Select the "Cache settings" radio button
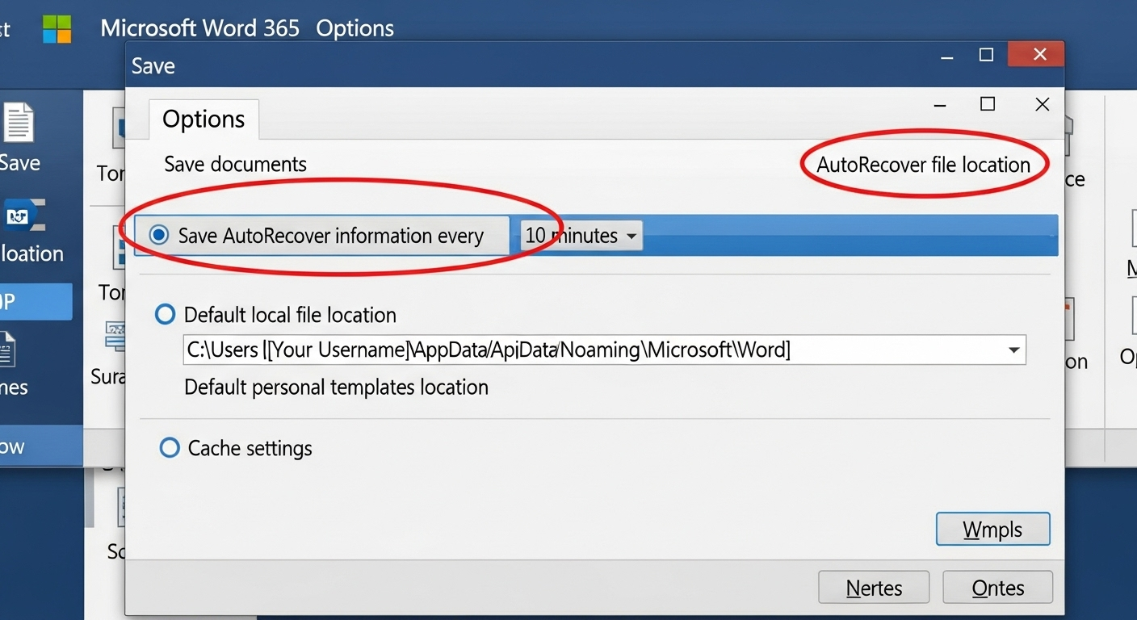This screenshot has height=620, width=1137. pyautogui.click(x=169, y=448)
